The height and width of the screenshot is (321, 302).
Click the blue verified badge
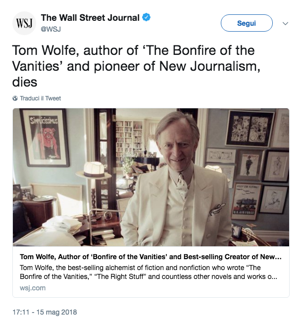coord(147,18)
